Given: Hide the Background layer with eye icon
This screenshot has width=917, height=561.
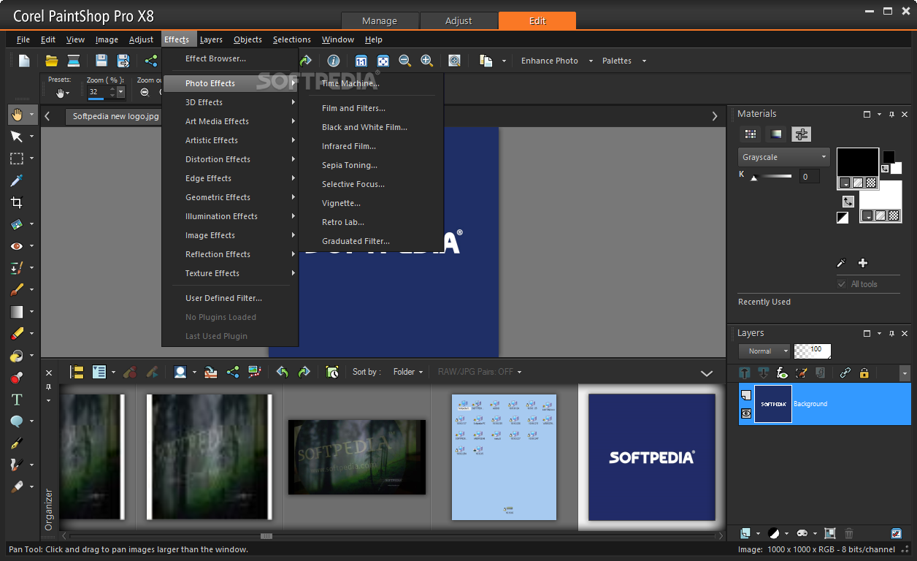Looking at the screenshot, I should pyautogui.click(x=746, y=413).
